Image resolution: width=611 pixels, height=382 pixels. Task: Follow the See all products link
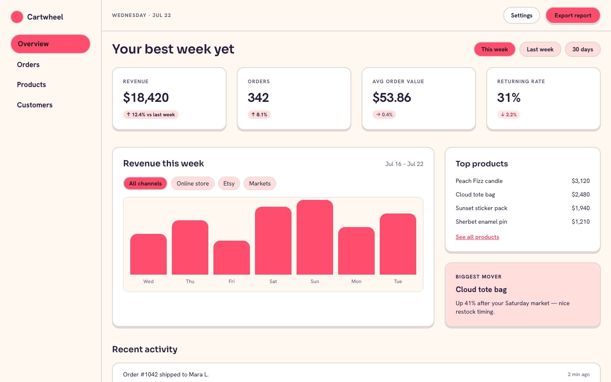click(477, 237)
